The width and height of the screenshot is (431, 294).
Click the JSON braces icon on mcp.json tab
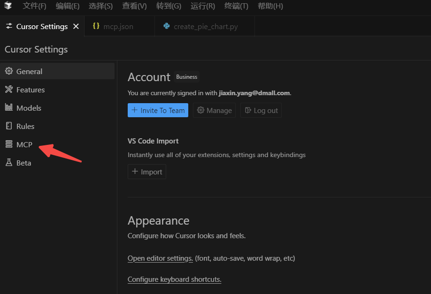pyautogui.click(x=96, y=26)
